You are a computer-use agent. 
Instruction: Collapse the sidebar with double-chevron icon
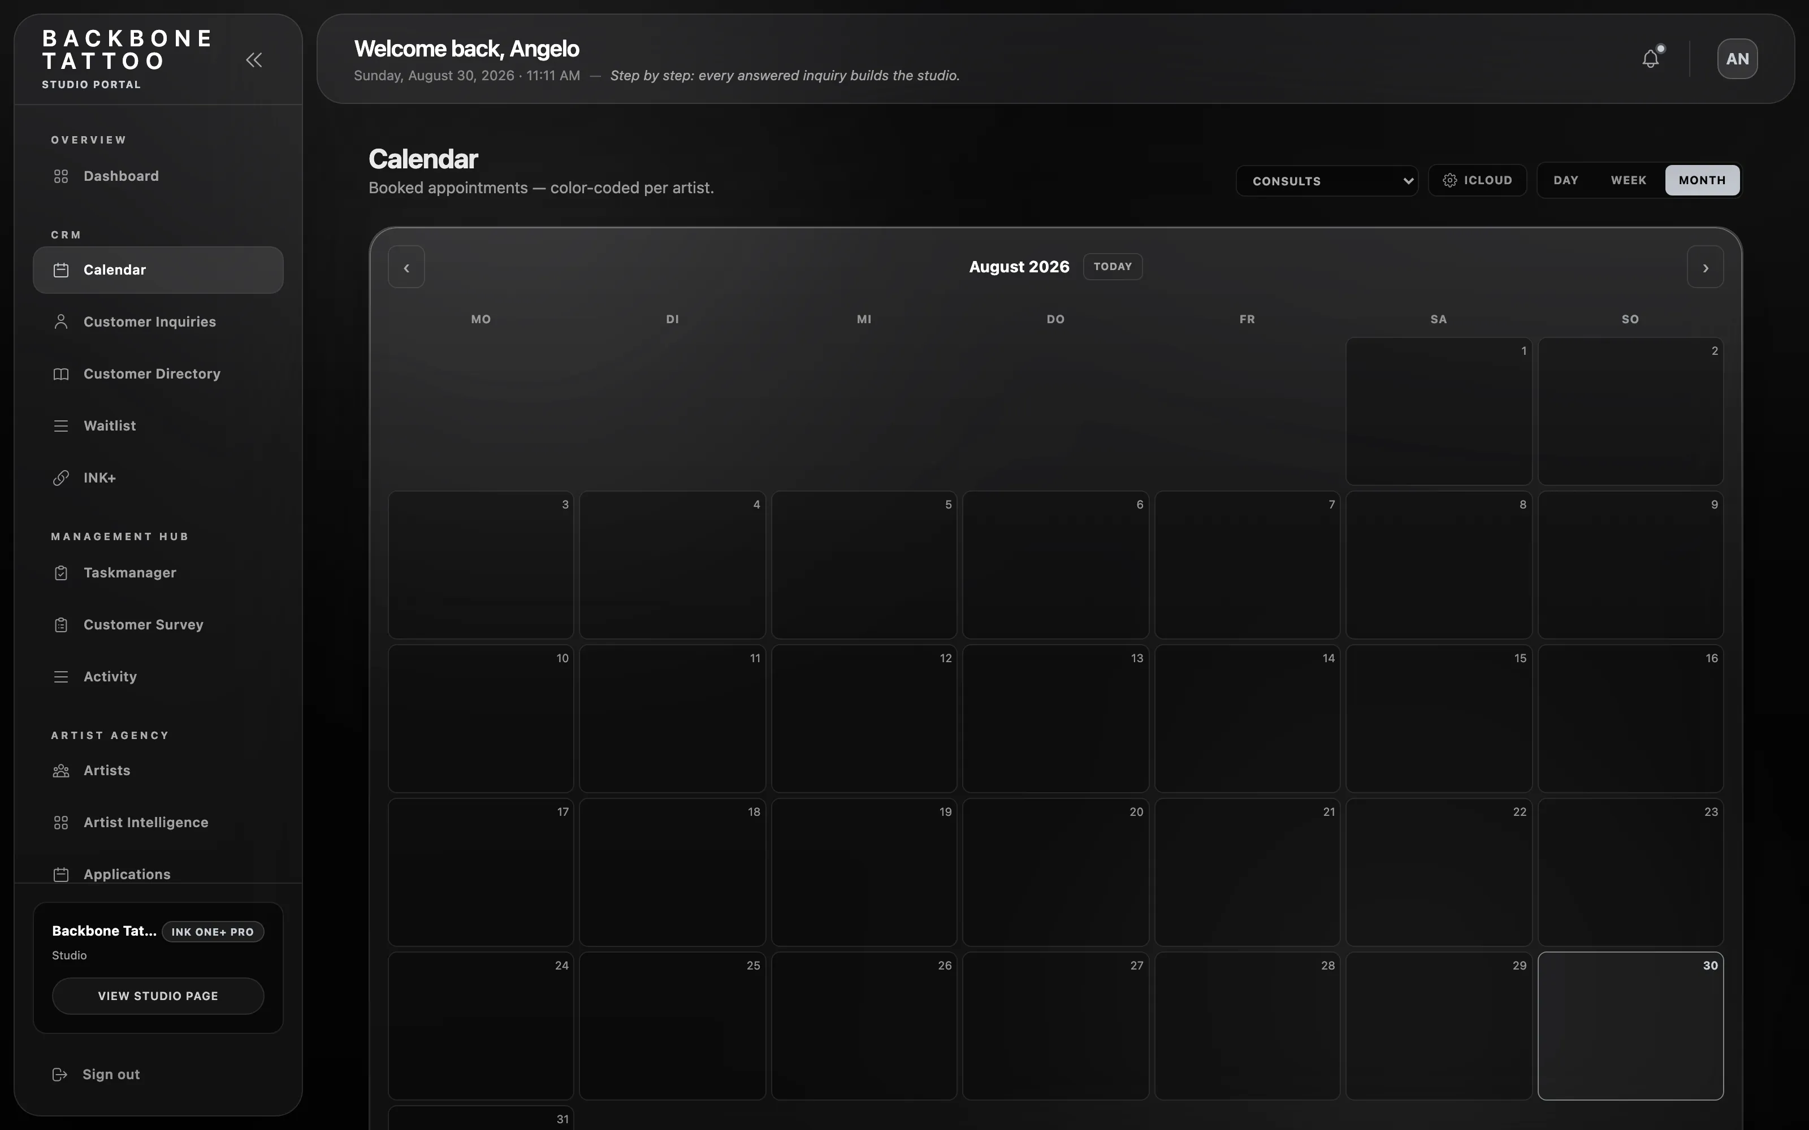254,60
